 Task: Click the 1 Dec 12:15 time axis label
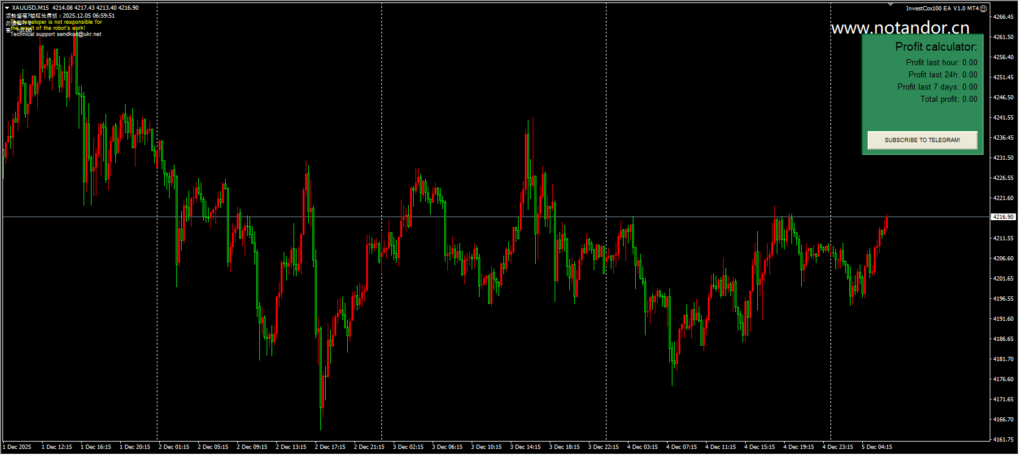pos(57,447)
